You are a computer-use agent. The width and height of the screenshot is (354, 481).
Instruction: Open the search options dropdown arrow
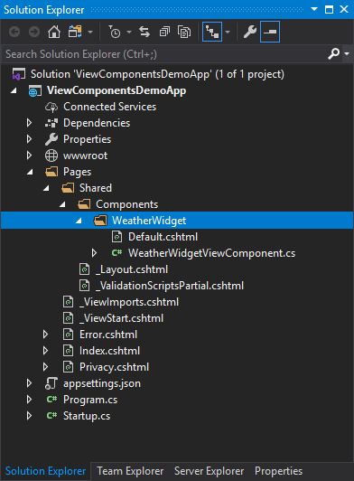347,54
